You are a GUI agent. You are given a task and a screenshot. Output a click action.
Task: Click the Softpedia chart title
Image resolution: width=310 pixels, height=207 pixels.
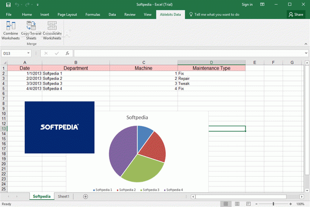(137, 117)
